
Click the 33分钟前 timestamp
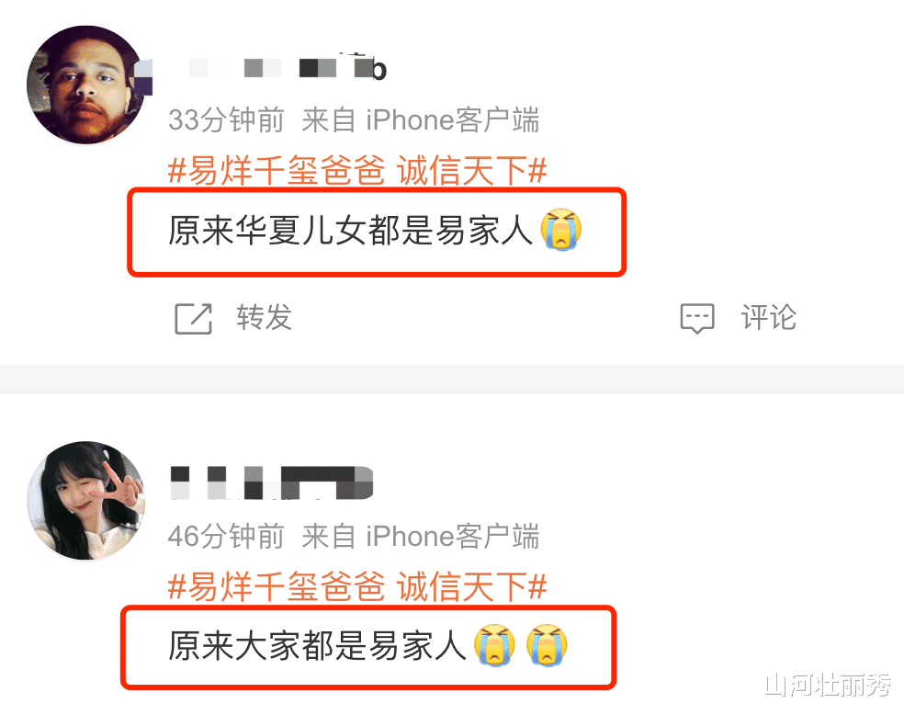[x=226, y=120]
